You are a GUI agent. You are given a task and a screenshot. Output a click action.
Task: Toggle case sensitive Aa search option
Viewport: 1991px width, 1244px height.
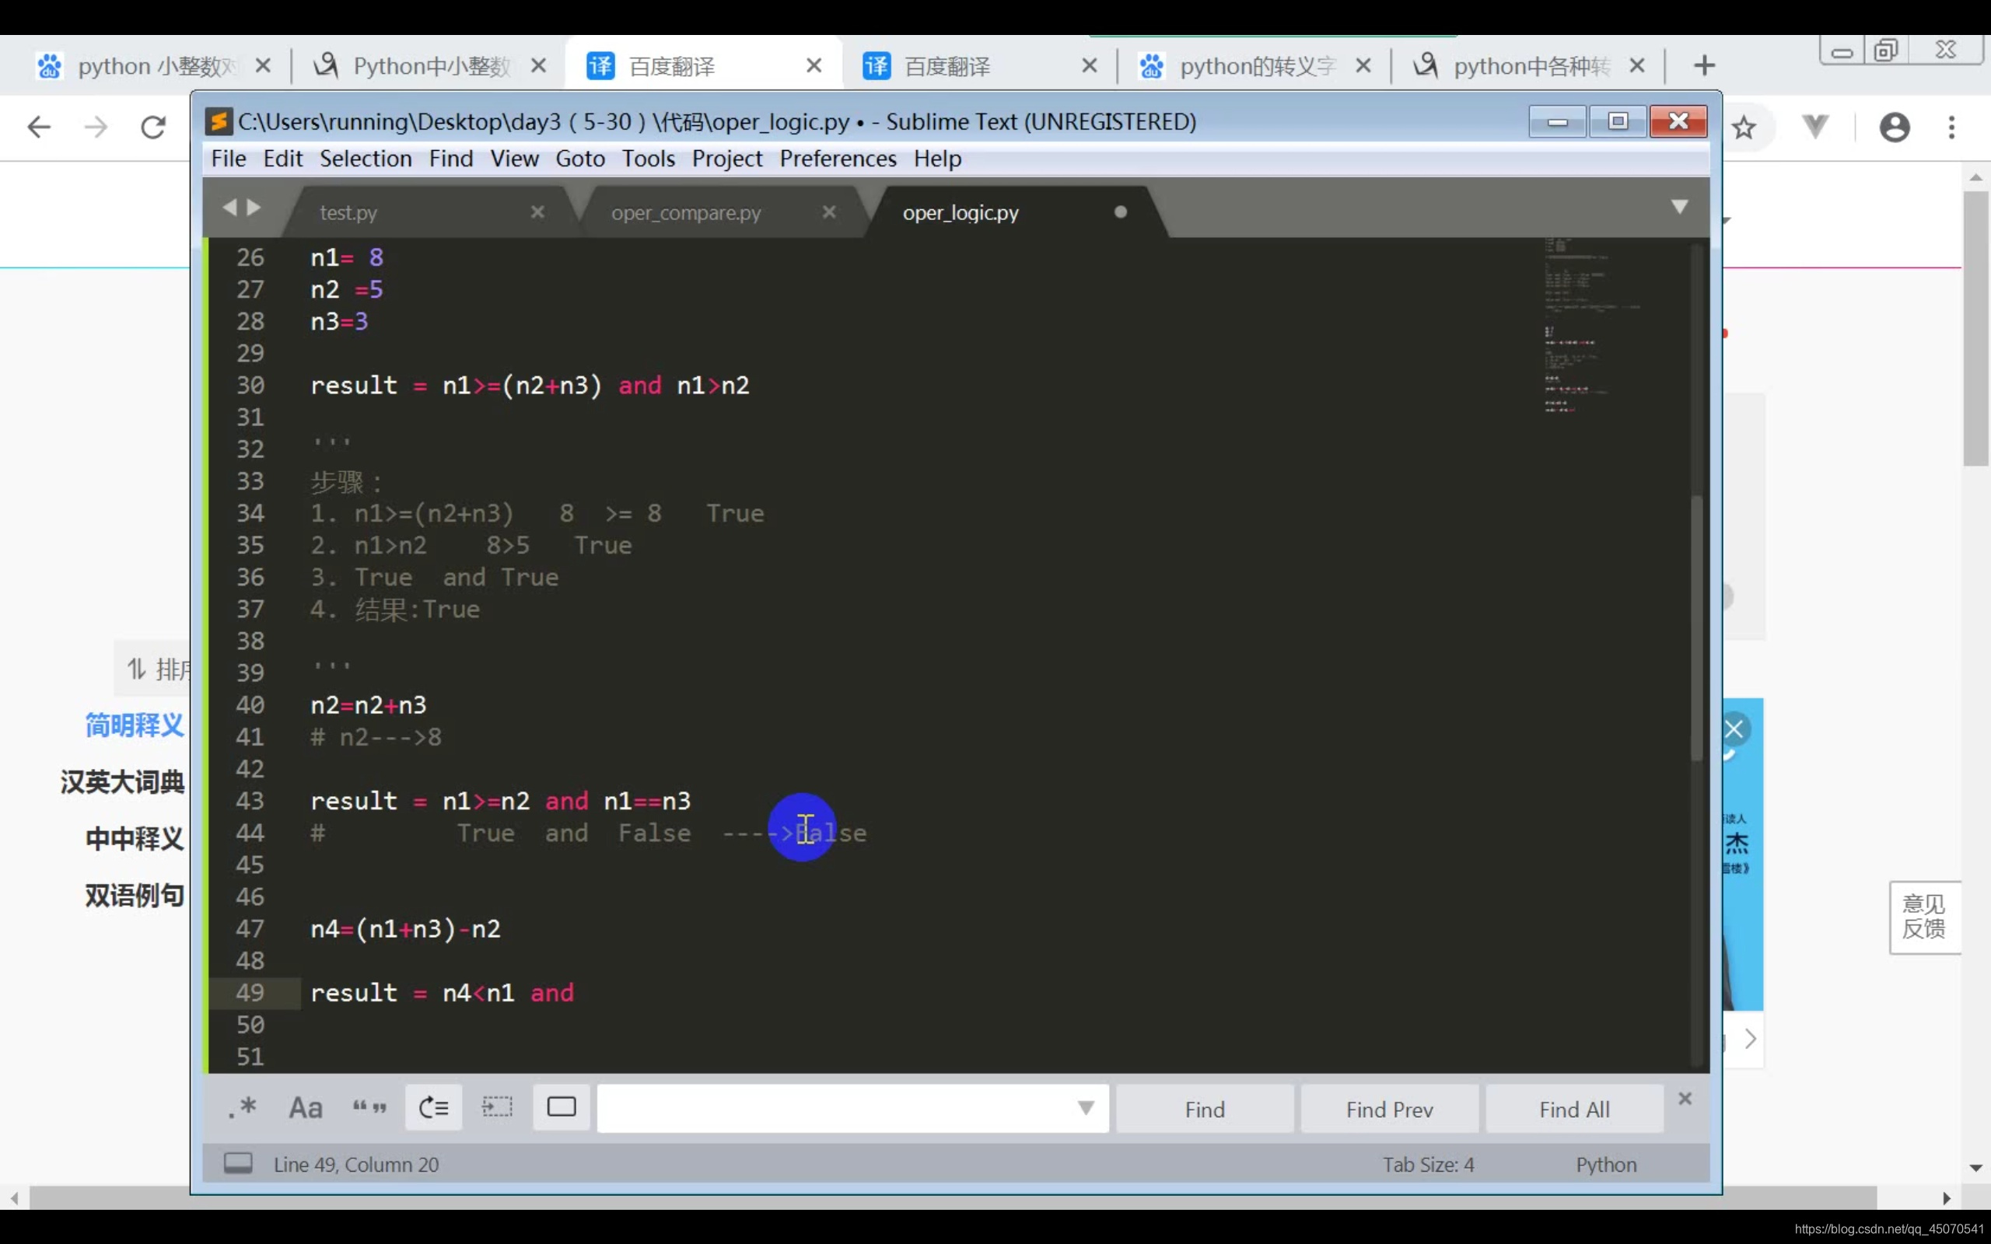click(x=305, y=1107)
